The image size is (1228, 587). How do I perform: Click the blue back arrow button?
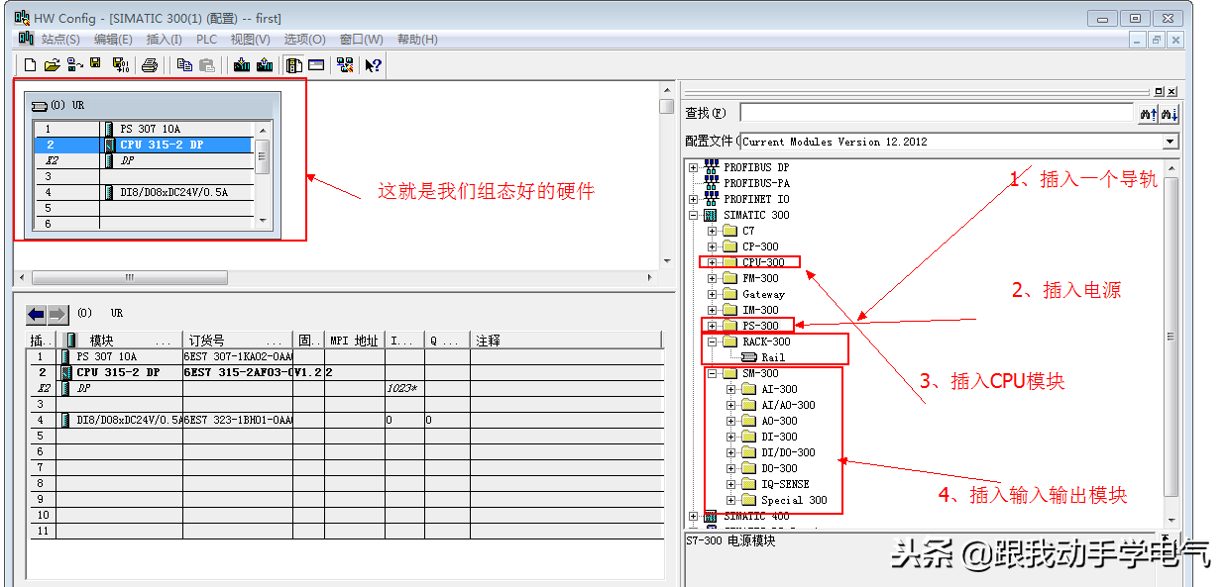coord(36,314)
